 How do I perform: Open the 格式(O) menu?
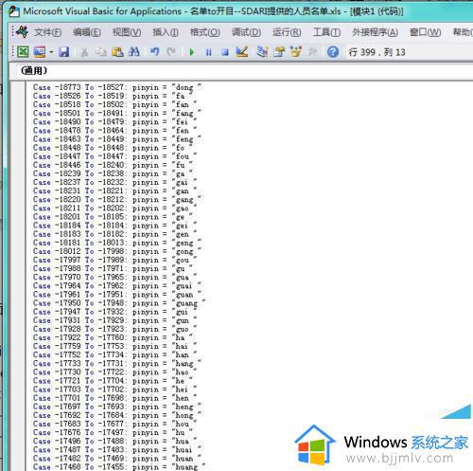tap(204, 32)
